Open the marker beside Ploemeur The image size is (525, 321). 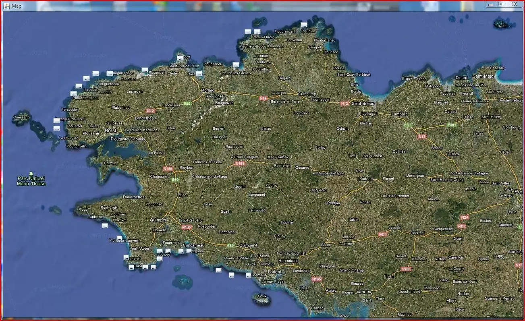click(x=248, y=275)
